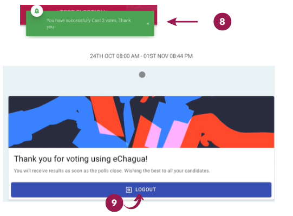This screenshot has height=216, width=293.
Task: Click the faded control at red header's right
Action: (142, 8)
